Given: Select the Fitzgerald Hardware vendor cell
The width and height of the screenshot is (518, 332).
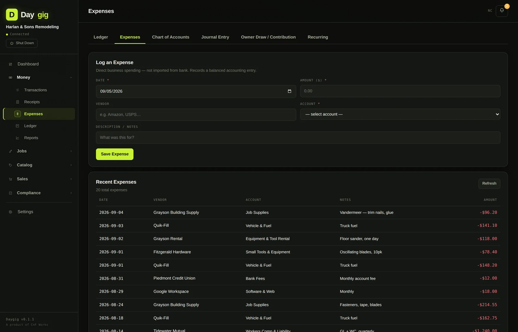Looking at the screenshot, I should 172,252.
